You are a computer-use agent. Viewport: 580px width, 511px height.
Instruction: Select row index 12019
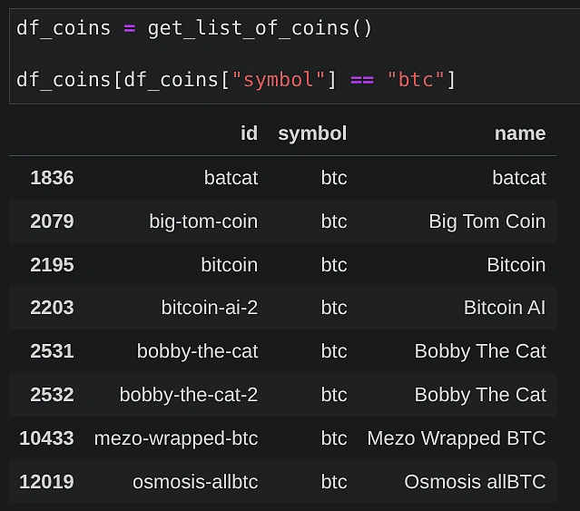coord(46,482)
